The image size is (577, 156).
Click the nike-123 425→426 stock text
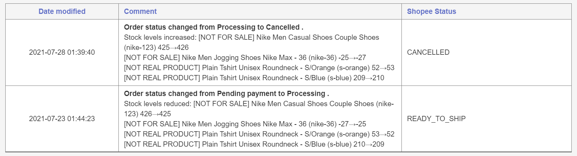coord(156,48)
